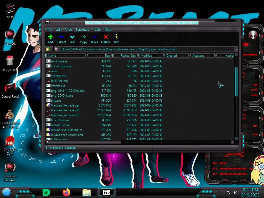Viewport: 264px width, 198px height.
Task: Go up one folder level icon
Action: 48,49
